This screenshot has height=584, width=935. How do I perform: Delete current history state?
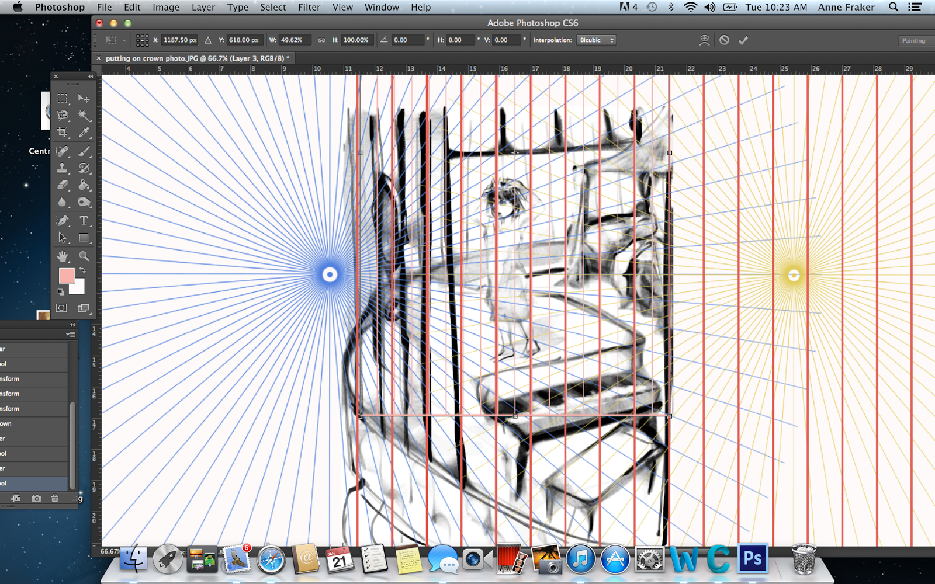click(55, 498)
